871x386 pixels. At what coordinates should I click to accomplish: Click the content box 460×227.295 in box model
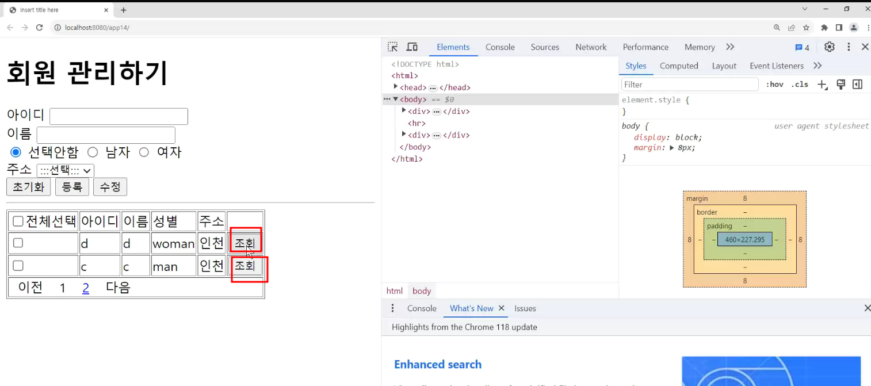(x=744, y=239)
